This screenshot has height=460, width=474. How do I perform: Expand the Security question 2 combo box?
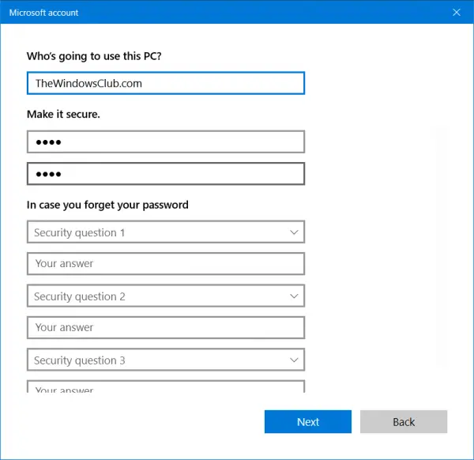tap(165, 296)
